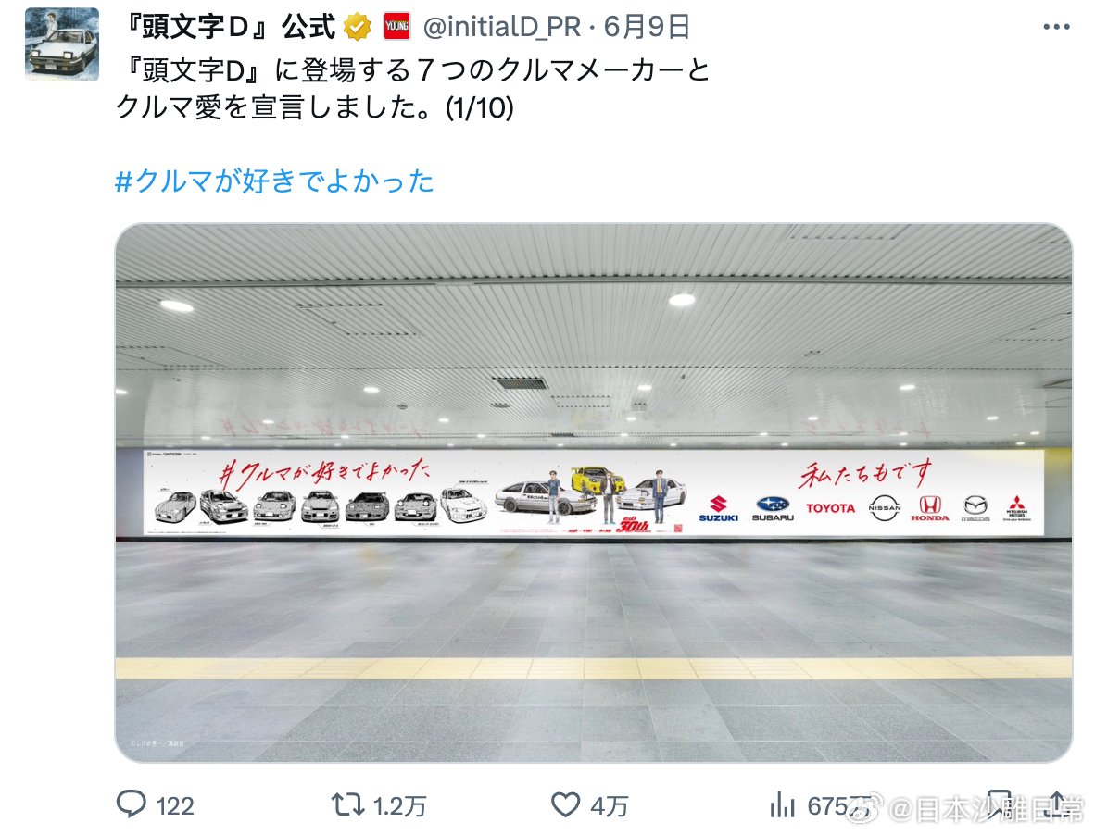Click the 122 replies count
This screenshot has width=1095, height=835.
tap(174, 806)
